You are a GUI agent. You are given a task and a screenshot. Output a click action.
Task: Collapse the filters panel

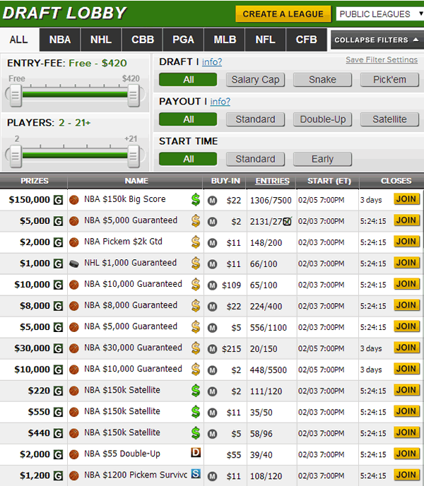(x=377, y=40)
